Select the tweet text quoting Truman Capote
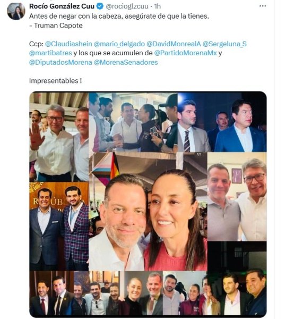The image size is (285, 319). [x=119, y=21]
